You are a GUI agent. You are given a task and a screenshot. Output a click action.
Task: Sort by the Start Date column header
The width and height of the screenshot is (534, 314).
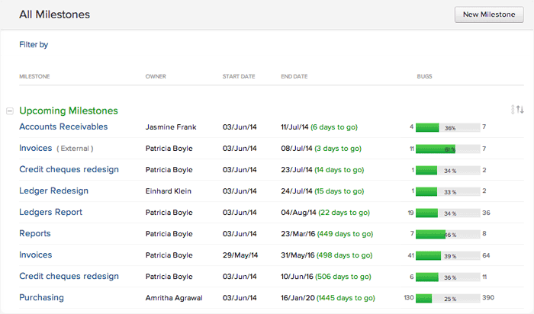(x=240, y=76)
